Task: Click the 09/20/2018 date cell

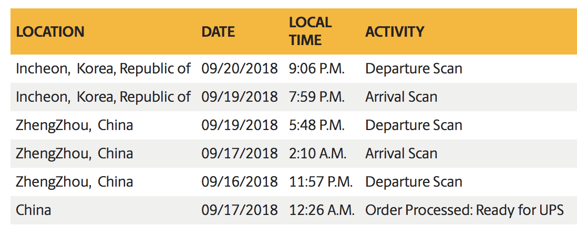Action: [x=239, y=69]
